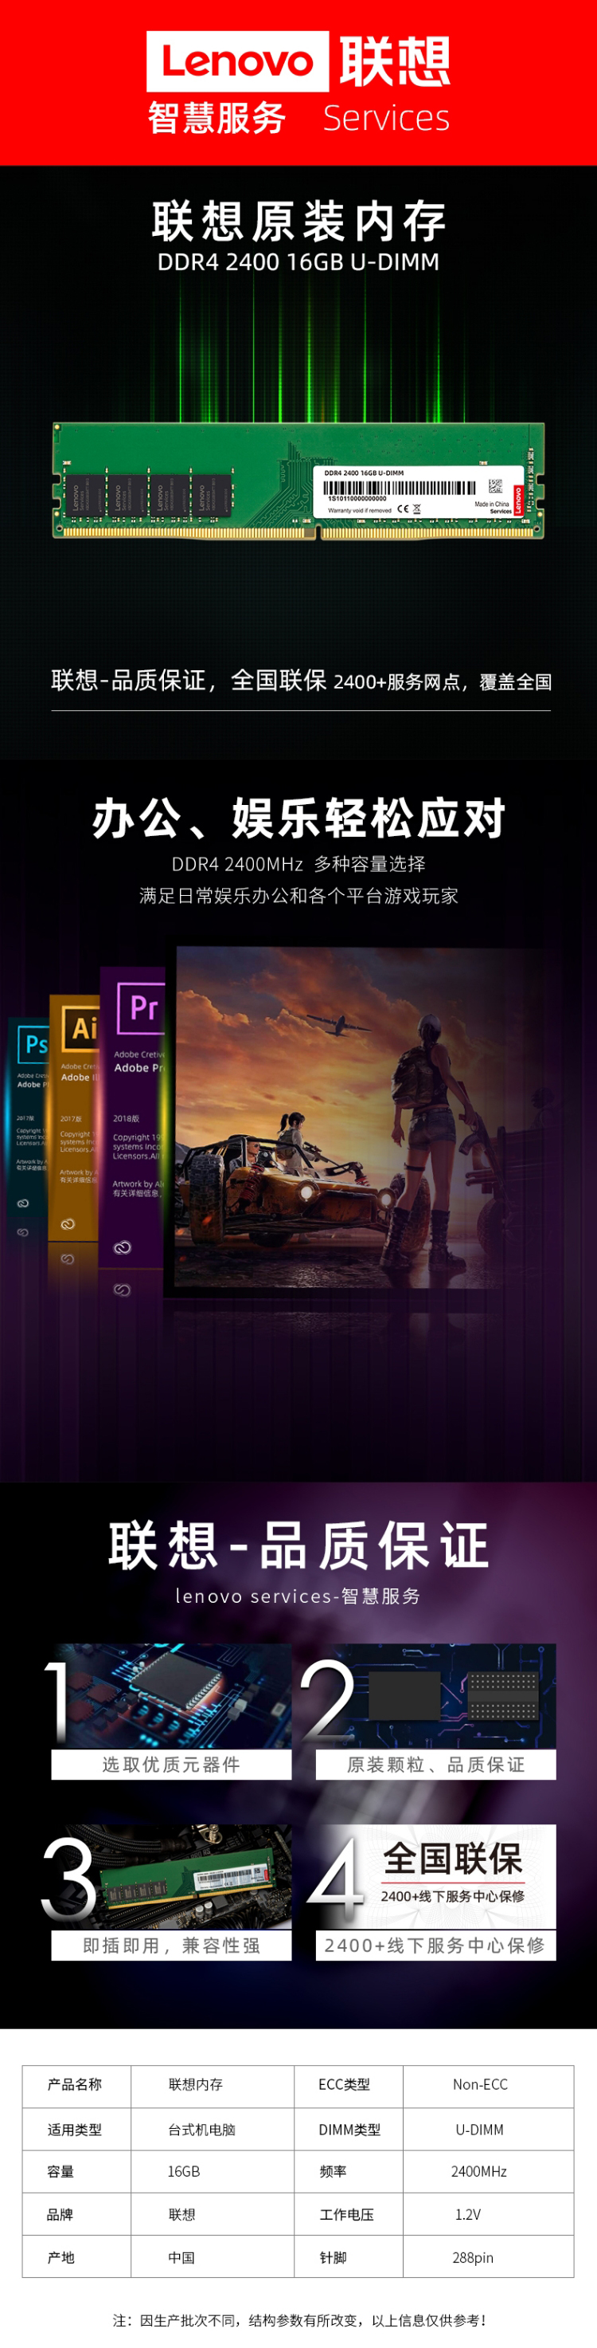This screenshot has width=597, height=2348.
Task: Click the 即插即用，兼容性强 label
Action: (x=171, y=1946)
